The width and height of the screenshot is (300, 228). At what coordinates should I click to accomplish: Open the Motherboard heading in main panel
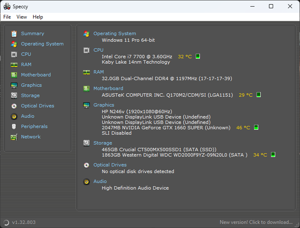tap(108, 88)
